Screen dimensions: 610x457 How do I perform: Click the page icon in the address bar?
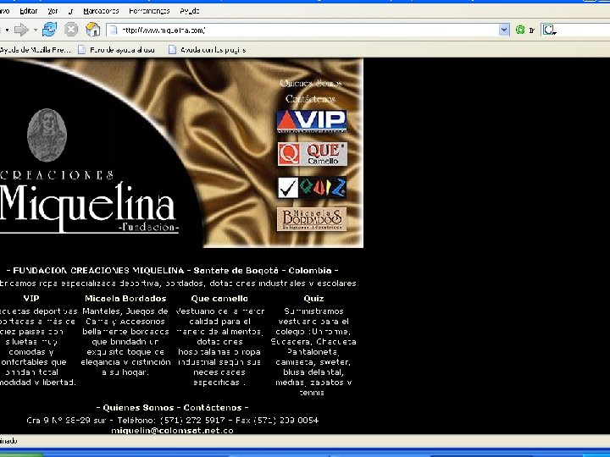click(x=114, y=30)
